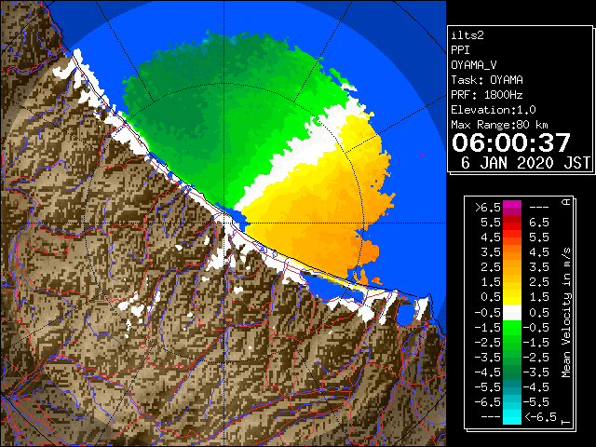This screenshot has width=596, height=447.
Task: Click the white zero-velocity legend swatch
Action: click(512, 313)
